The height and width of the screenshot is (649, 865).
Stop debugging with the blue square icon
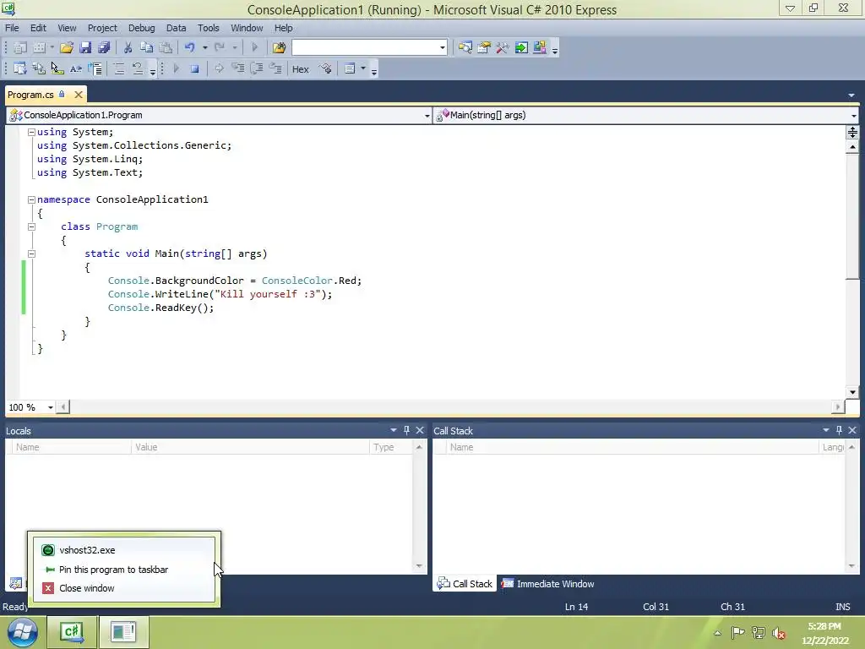pyautogui.click(x=195, y=69)
